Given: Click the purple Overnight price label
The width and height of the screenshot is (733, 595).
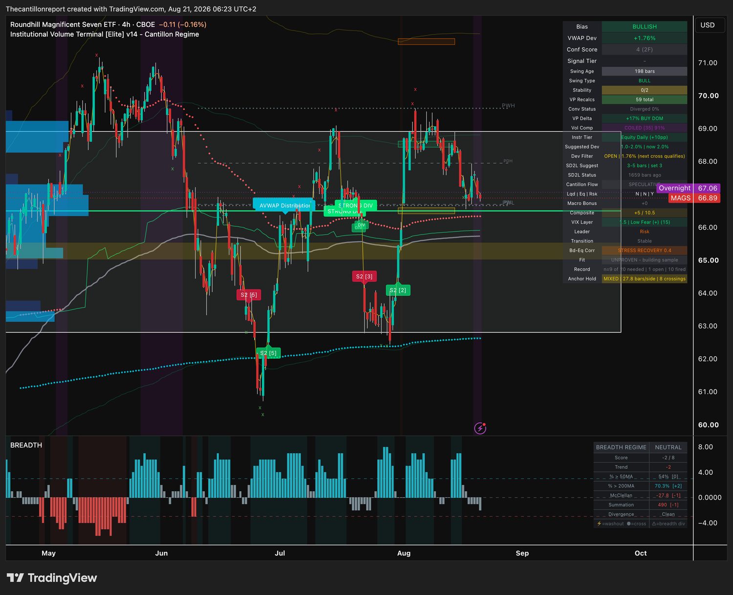Looking at the screenshot, I should pos(688,188).
